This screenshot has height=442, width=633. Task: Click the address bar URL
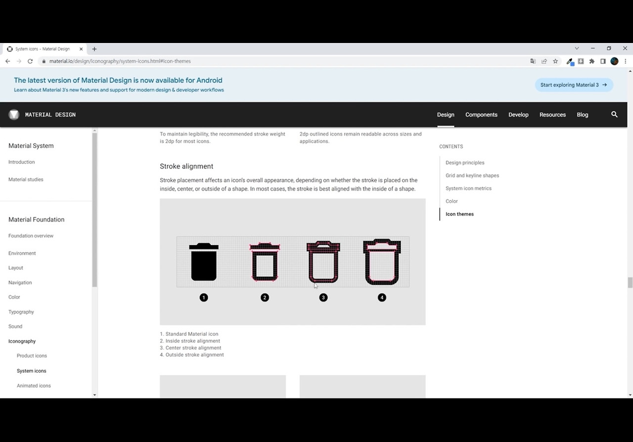click(120, 61)
